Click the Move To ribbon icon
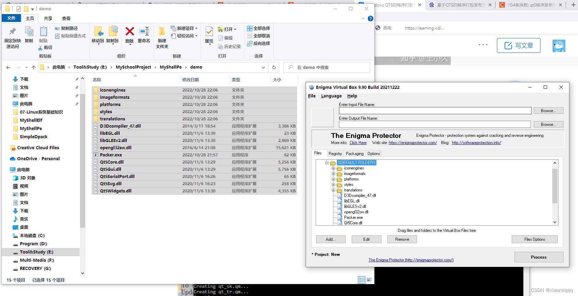This screenshot has width=578, height=296. (x=98, y=35)
